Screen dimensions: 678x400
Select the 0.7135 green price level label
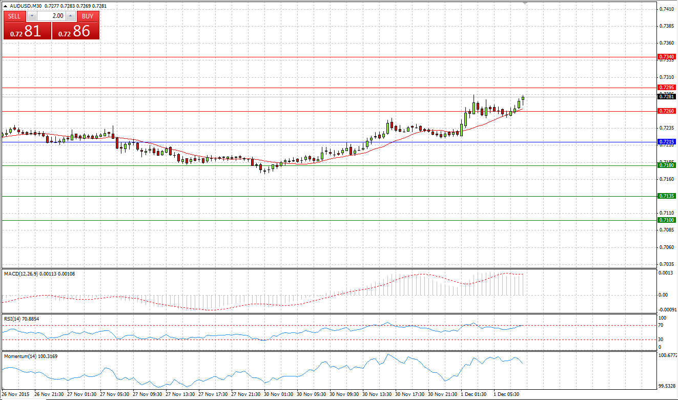coord(666,196)
